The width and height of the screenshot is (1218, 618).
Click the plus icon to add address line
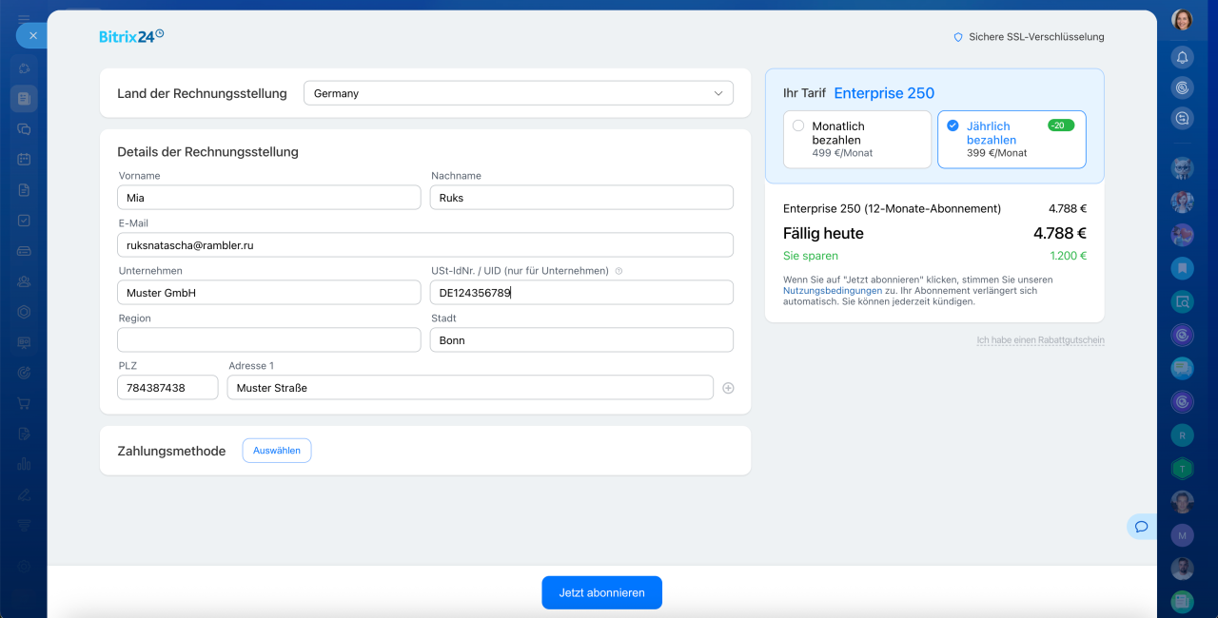(728, 388)
